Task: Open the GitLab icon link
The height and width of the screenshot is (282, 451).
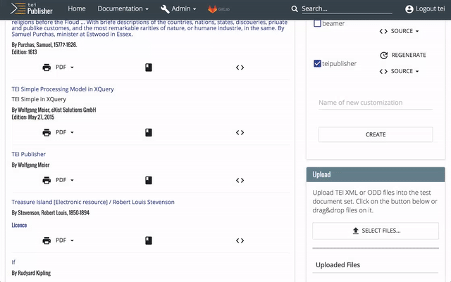Action: pos(218,9)
